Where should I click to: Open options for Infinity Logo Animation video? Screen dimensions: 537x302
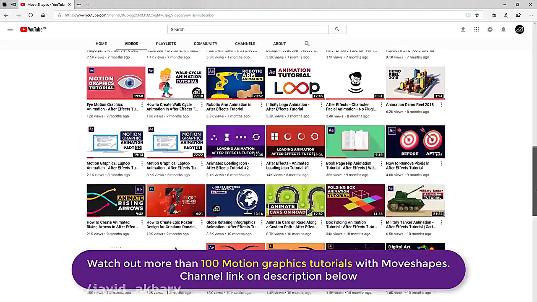click(x=321, y=105)
